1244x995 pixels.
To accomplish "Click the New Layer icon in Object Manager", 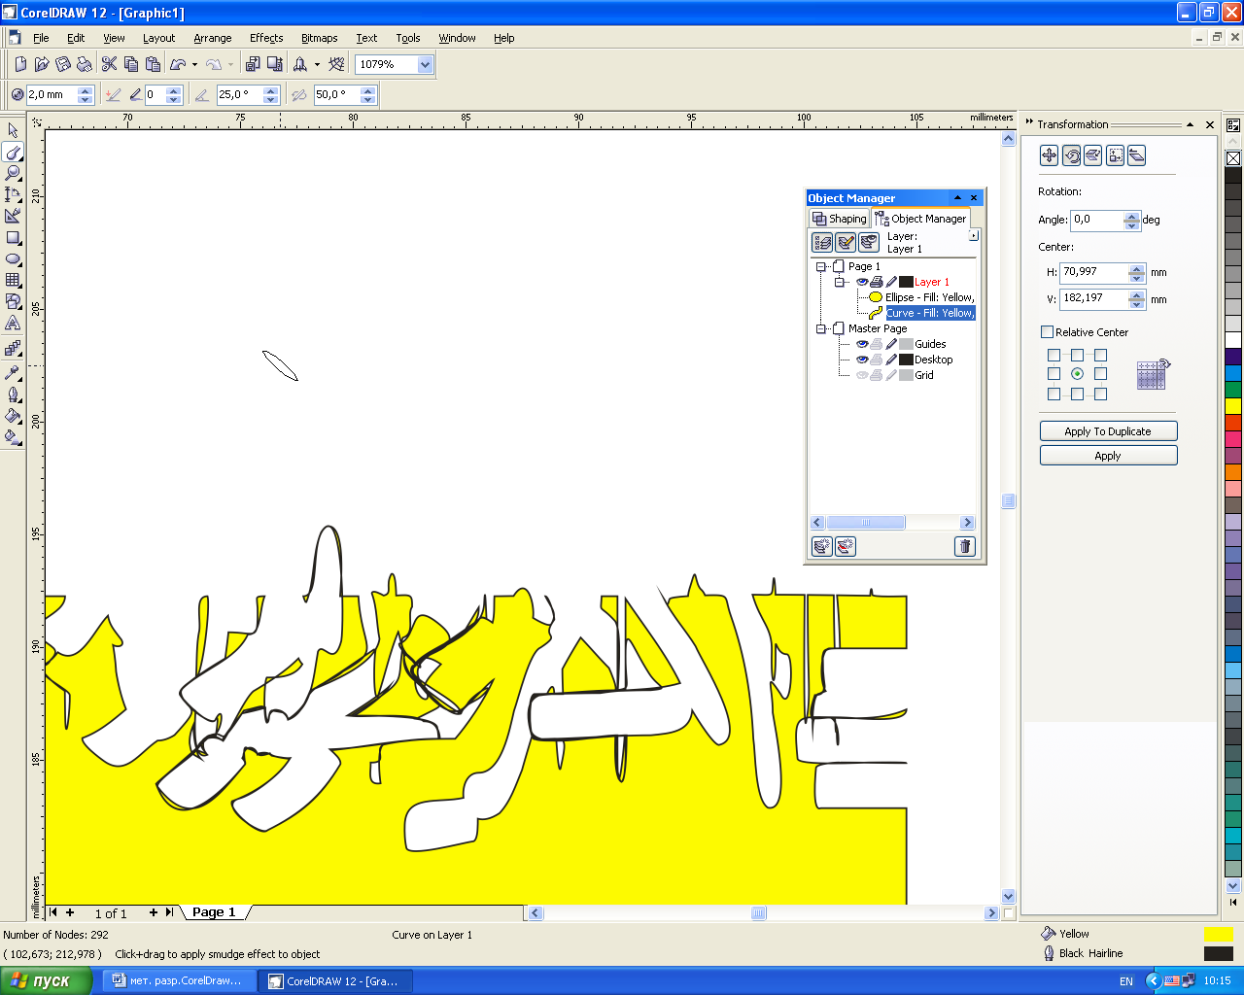I will (x=822, y=546).
